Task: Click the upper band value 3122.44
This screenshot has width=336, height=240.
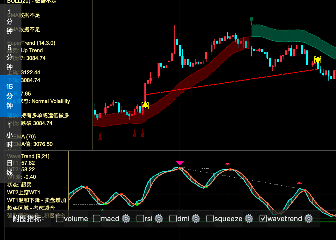Action: (31, 73)
